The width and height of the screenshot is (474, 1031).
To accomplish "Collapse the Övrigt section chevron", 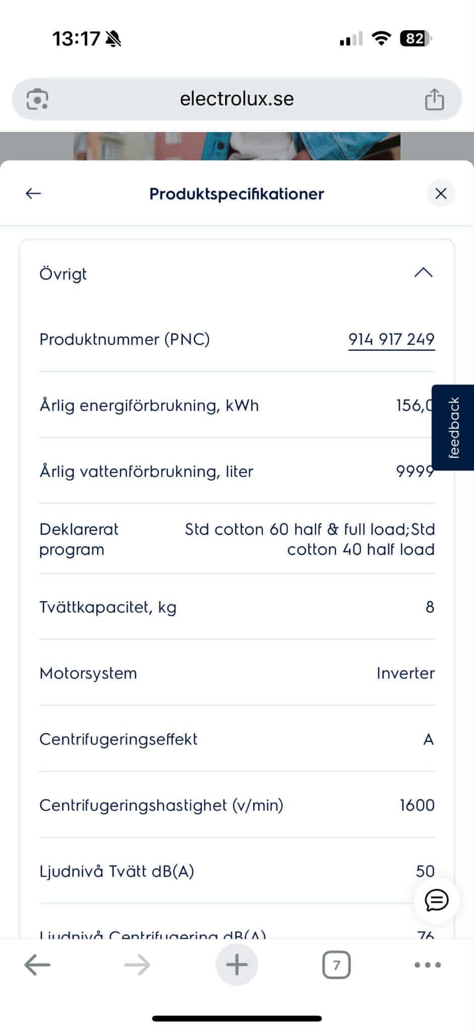I will pos(423,273).
